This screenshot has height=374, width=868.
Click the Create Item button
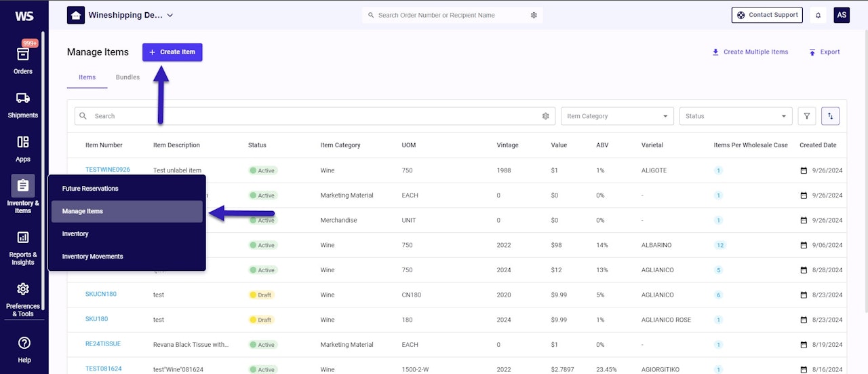(172, 52)
